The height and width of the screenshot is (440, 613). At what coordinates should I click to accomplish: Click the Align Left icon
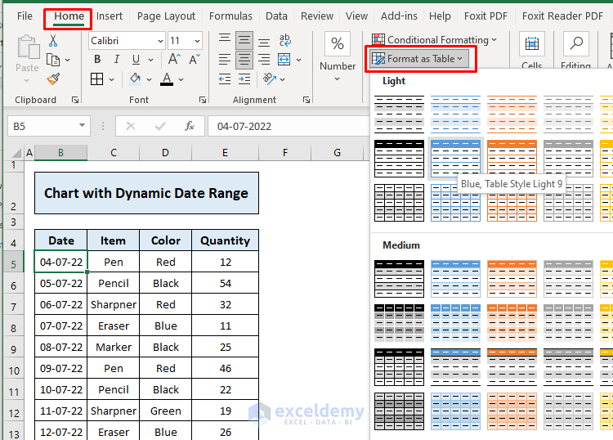coord(224,60)
